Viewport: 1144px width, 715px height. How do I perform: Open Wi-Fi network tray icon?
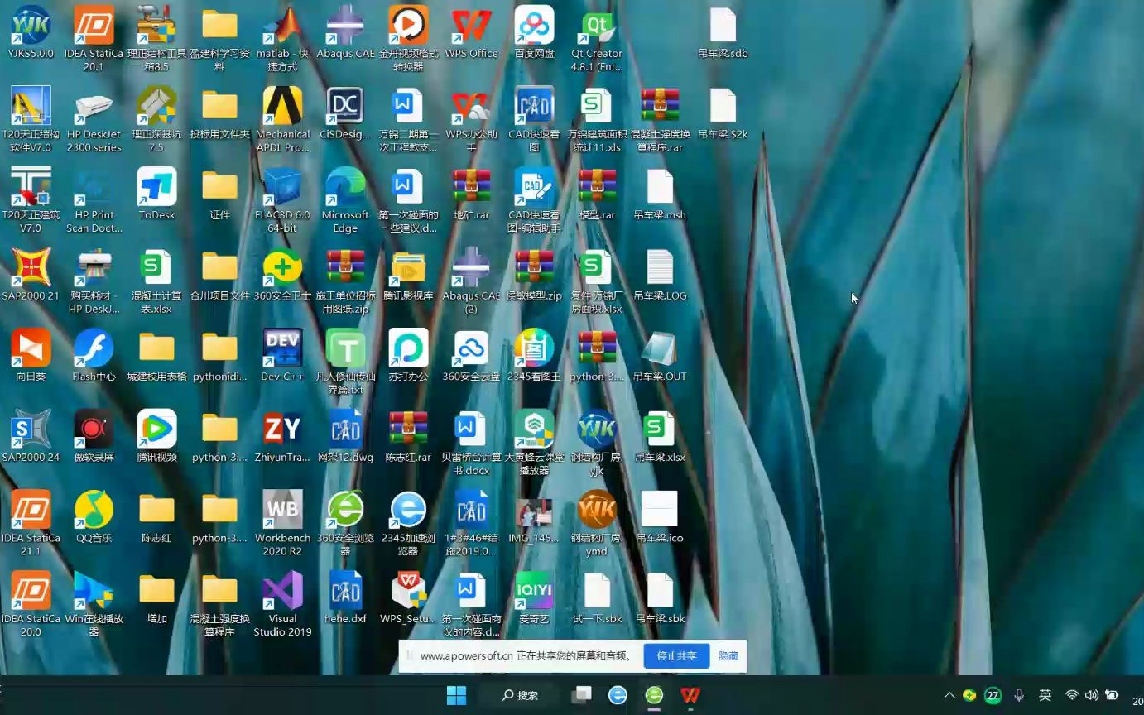coord(1072,695)
